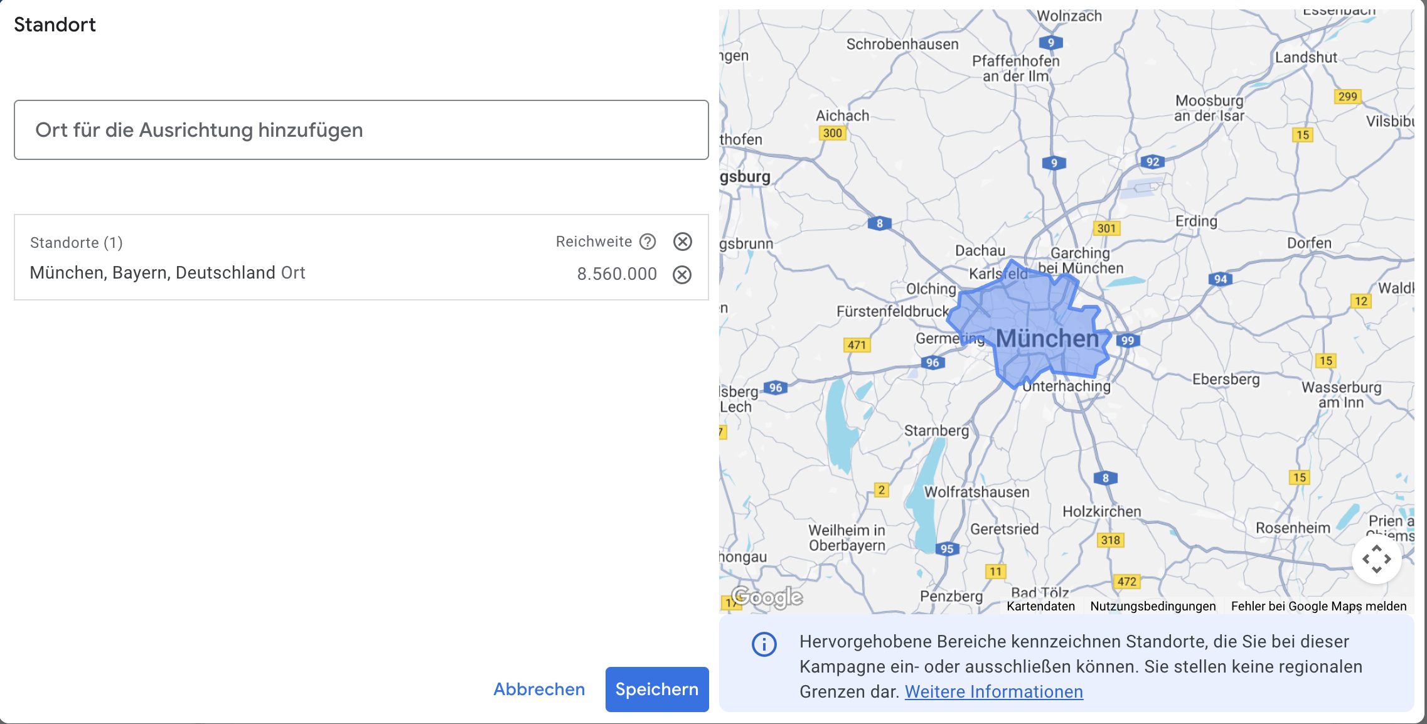Screen dimensions: 1427x724
Task: Click the A8 highway shield near Holzkirchen
Action: [x=1105, y=478]
